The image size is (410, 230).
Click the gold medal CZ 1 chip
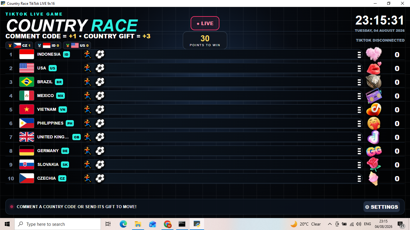point(19,46)
